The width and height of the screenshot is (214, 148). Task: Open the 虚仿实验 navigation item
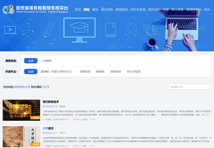107,10
